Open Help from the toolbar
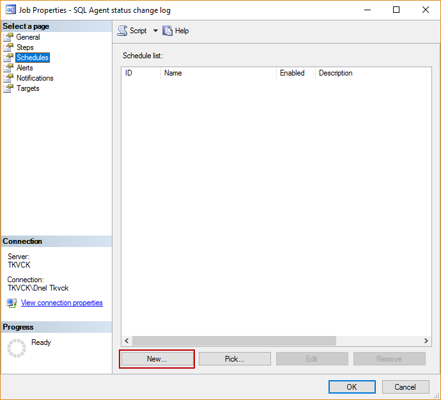441x400 pixels. click(182, 31)
